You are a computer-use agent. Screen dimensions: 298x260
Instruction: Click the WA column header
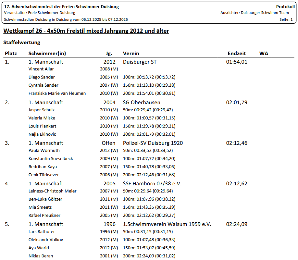pos(264,54)
